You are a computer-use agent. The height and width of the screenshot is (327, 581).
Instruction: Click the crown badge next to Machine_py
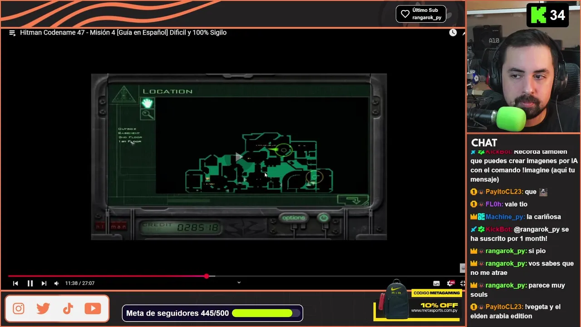pyautogui.click(x=473, y=217)
